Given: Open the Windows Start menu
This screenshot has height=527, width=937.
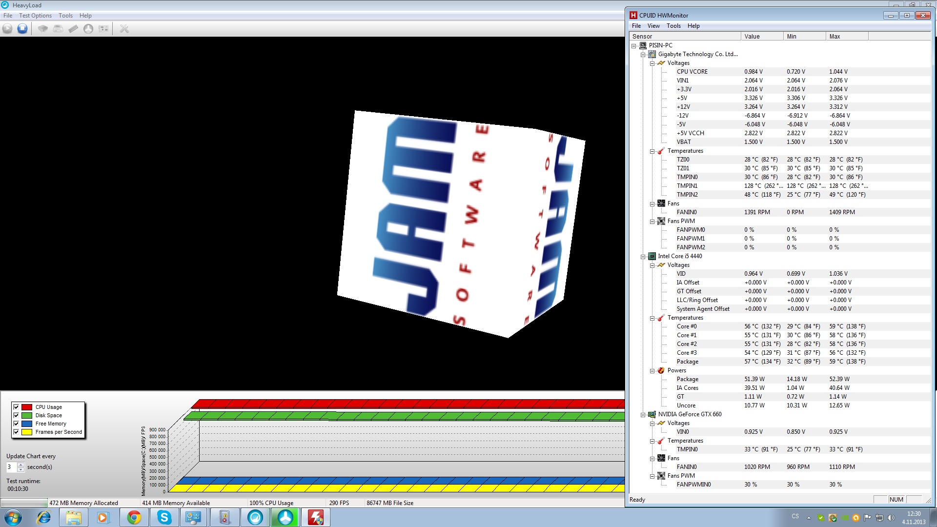Looking at the screenshot, I should (13, 517).
